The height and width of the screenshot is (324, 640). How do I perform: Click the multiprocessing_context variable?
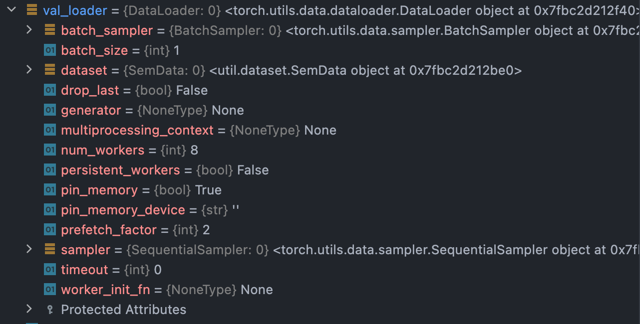click(x=137, y=130)
